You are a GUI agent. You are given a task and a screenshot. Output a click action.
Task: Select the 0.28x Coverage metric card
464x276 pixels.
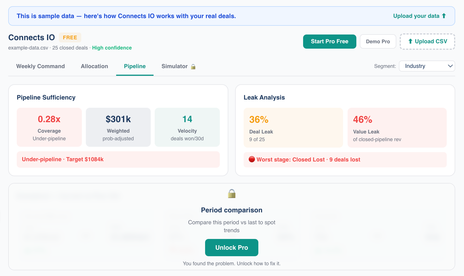(49, 127)
